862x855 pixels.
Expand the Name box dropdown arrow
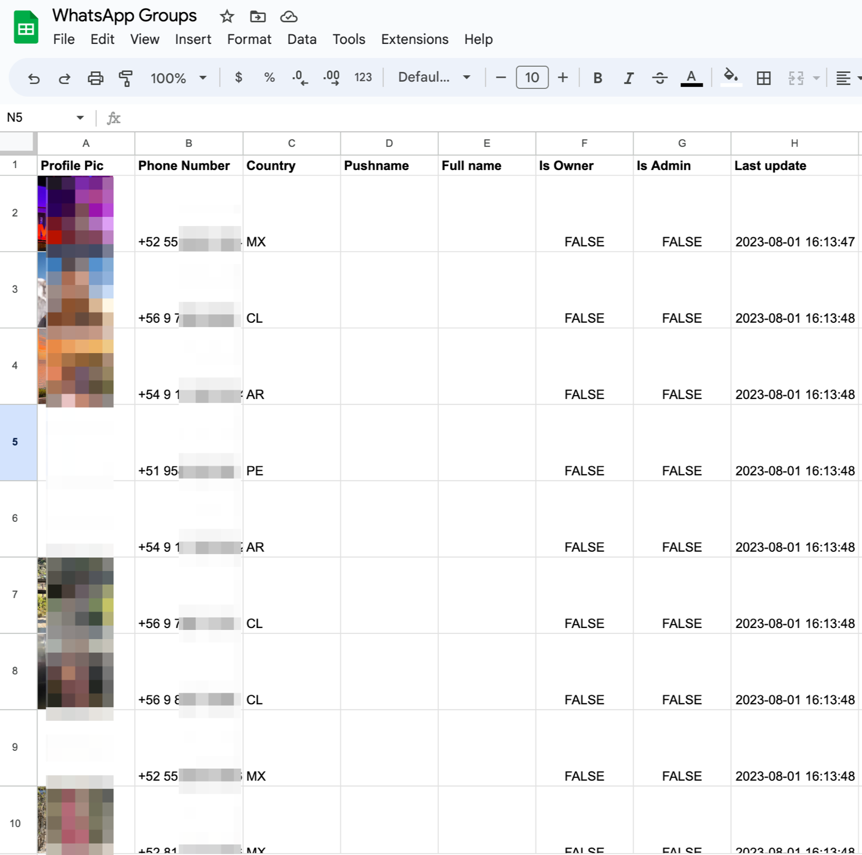pyautogui.click(x=80, y=118)
